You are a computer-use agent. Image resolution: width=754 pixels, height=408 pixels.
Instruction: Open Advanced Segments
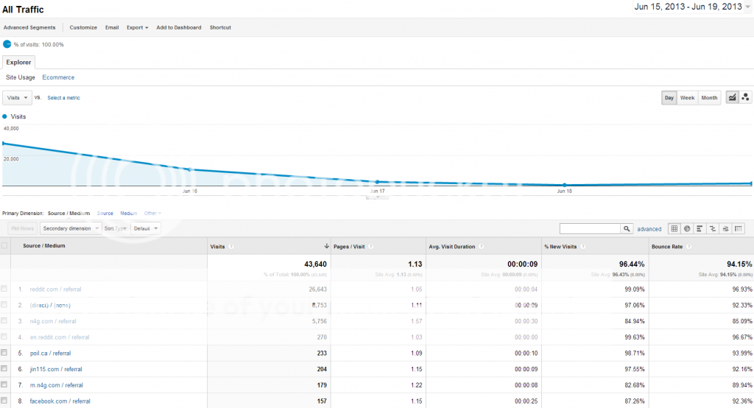coord(29,27)
